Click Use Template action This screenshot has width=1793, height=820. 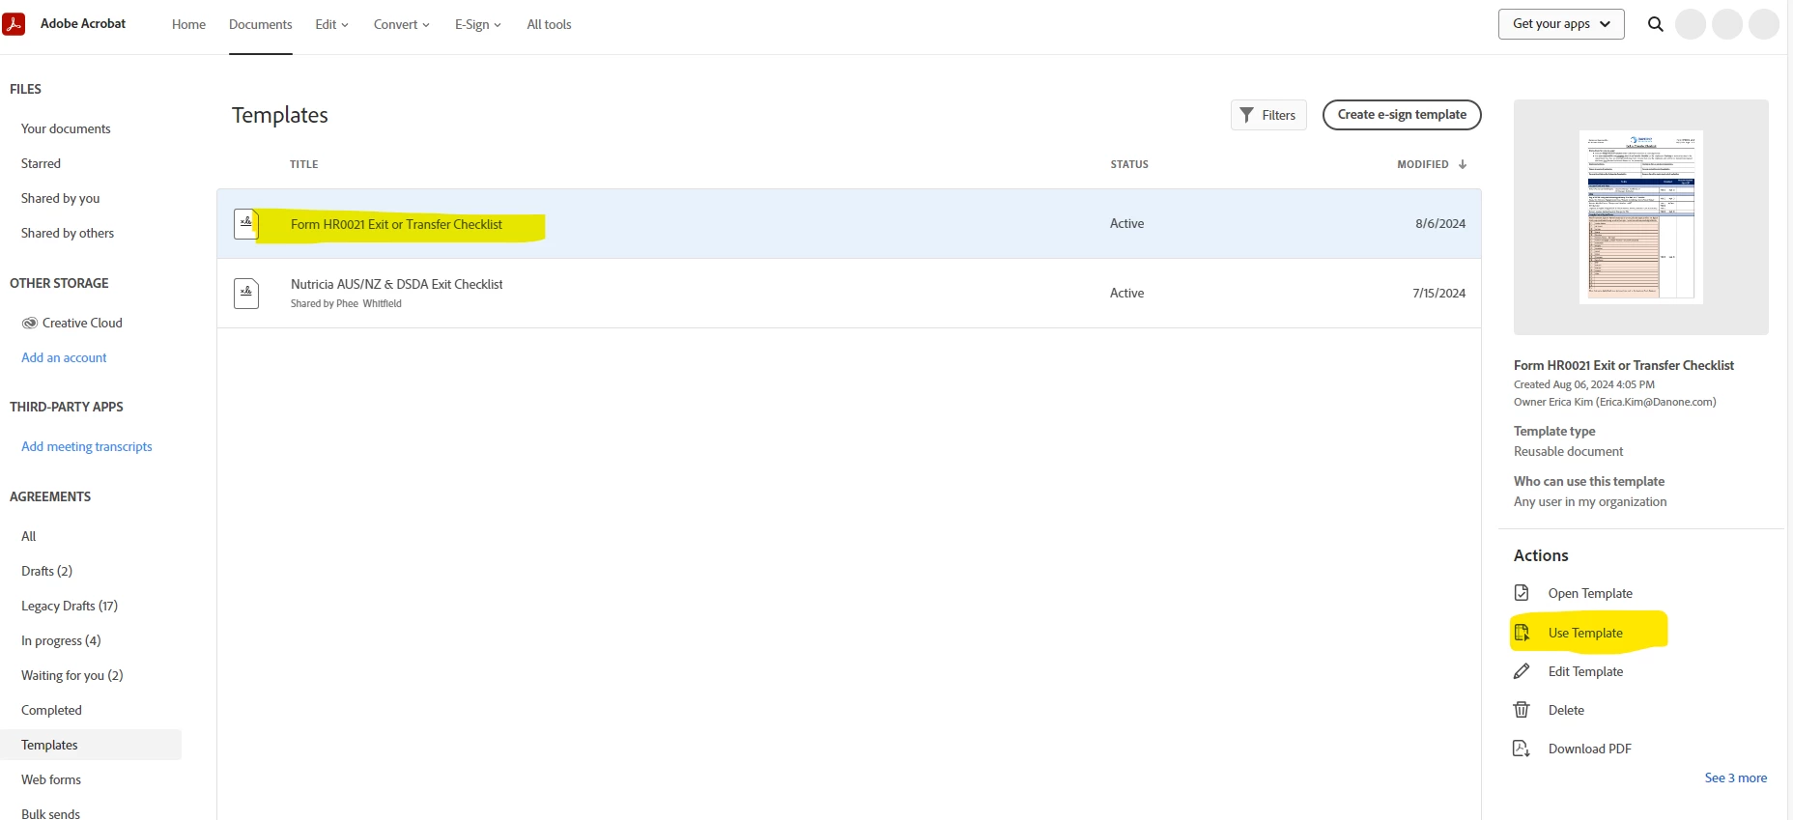(1585, 633)
